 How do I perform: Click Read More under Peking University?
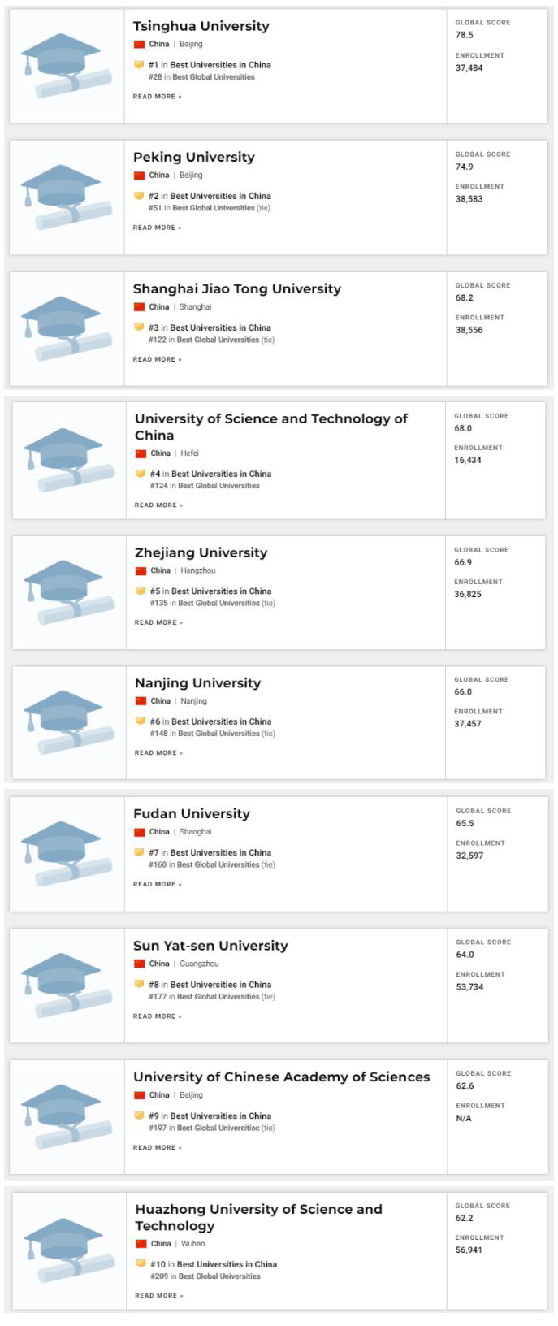tap(157, 227)
